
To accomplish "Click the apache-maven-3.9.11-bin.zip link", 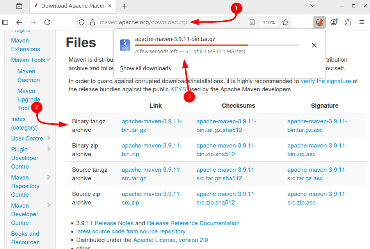I will pos(151,150).
